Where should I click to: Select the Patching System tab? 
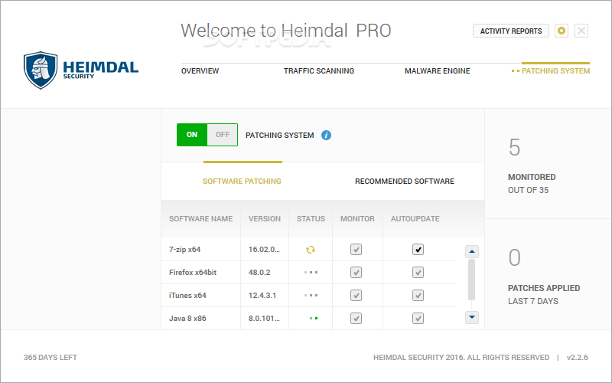[x=555, y=71]
